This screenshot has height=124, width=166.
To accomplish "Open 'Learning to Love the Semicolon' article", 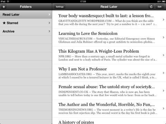I will click(x=109, y=38).
